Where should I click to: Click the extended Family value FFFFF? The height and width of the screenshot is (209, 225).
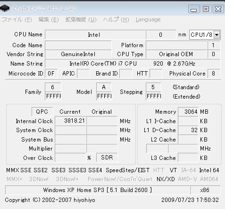53,96
